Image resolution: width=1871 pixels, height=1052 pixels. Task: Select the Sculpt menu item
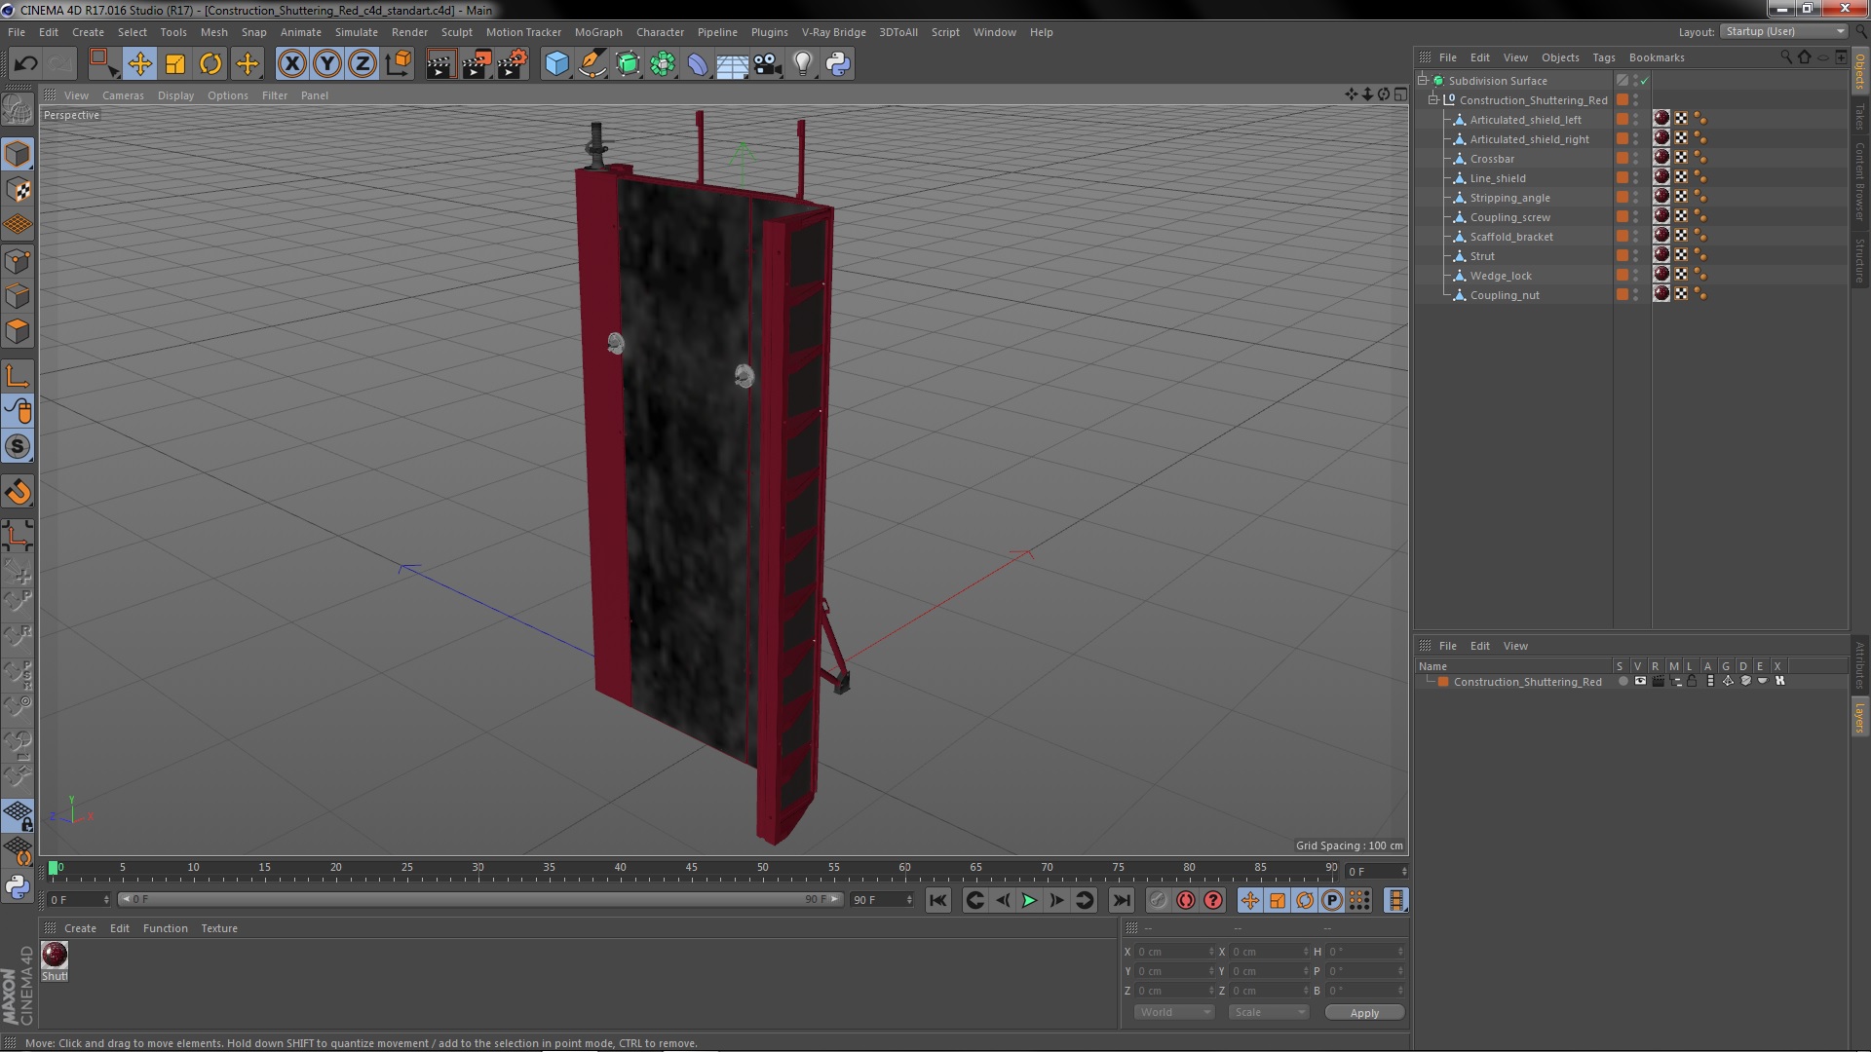point(457,32)
